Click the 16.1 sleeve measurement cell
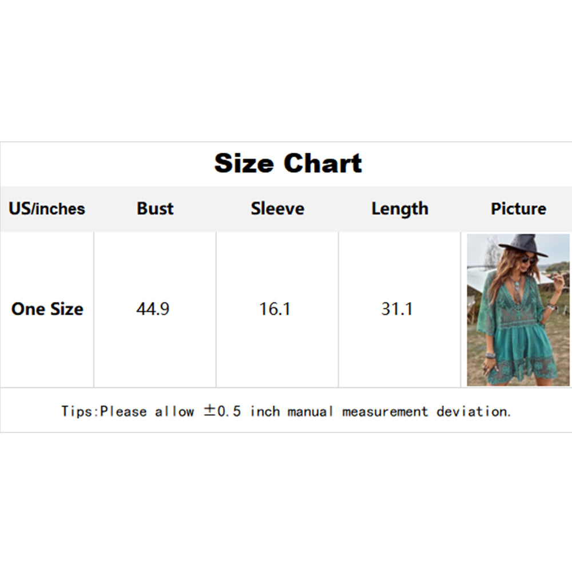The height and width of the screenshot is (572, 572). pyautogui.click(x=275, y=309)
